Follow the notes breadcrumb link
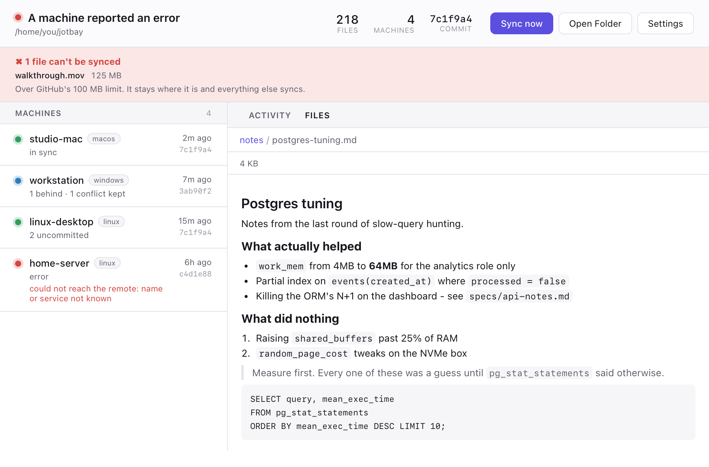This screenshot has height=467, width=709. [x=252, y=140]
